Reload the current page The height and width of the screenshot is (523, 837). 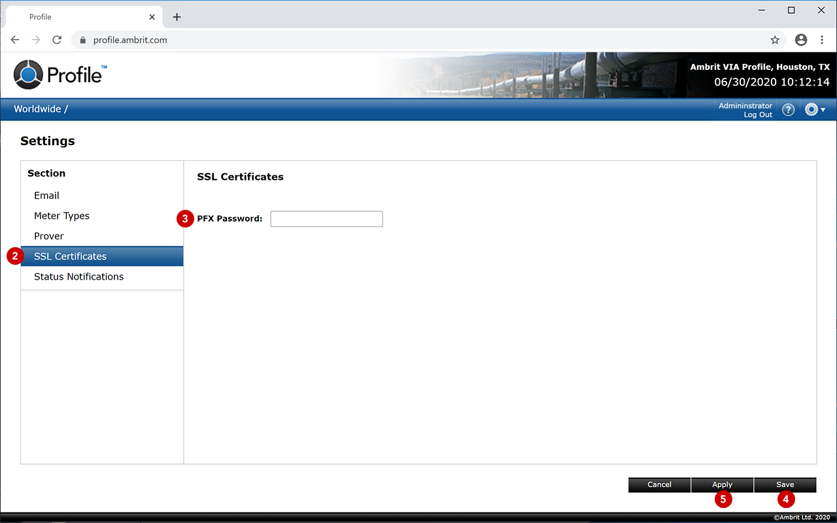(57, 40)
